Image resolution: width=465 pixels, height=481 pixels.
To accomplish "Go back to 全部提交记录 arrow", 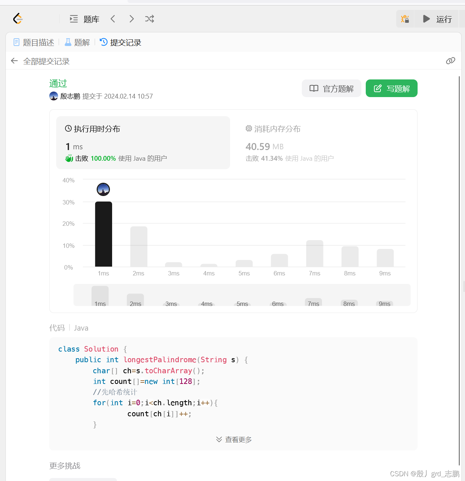I will [14, 61].
